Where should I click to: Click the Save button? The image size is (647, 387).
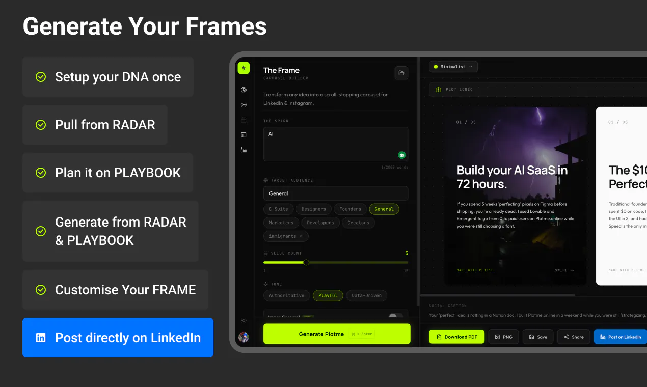click(x=538, y=337)
